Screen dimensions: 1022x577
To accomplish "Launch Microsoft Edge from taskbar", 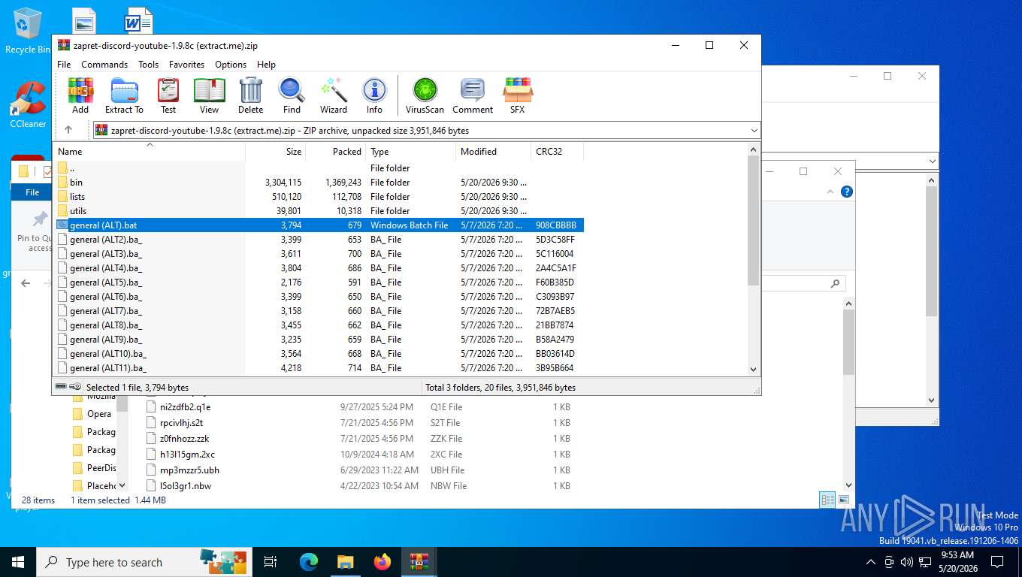I will (308, 562).
